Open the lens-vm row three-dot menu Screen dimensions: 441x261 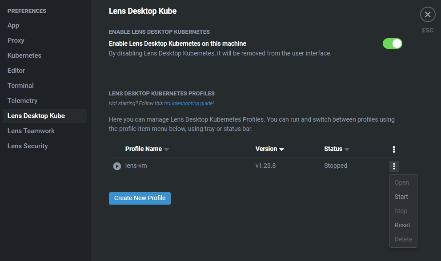tap(394, 166)
